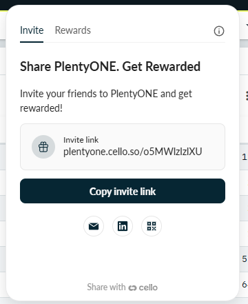This screenshot has height=304, width=248.
Task: Click the Invite your friends description text
Action: [x=106, y=101]
